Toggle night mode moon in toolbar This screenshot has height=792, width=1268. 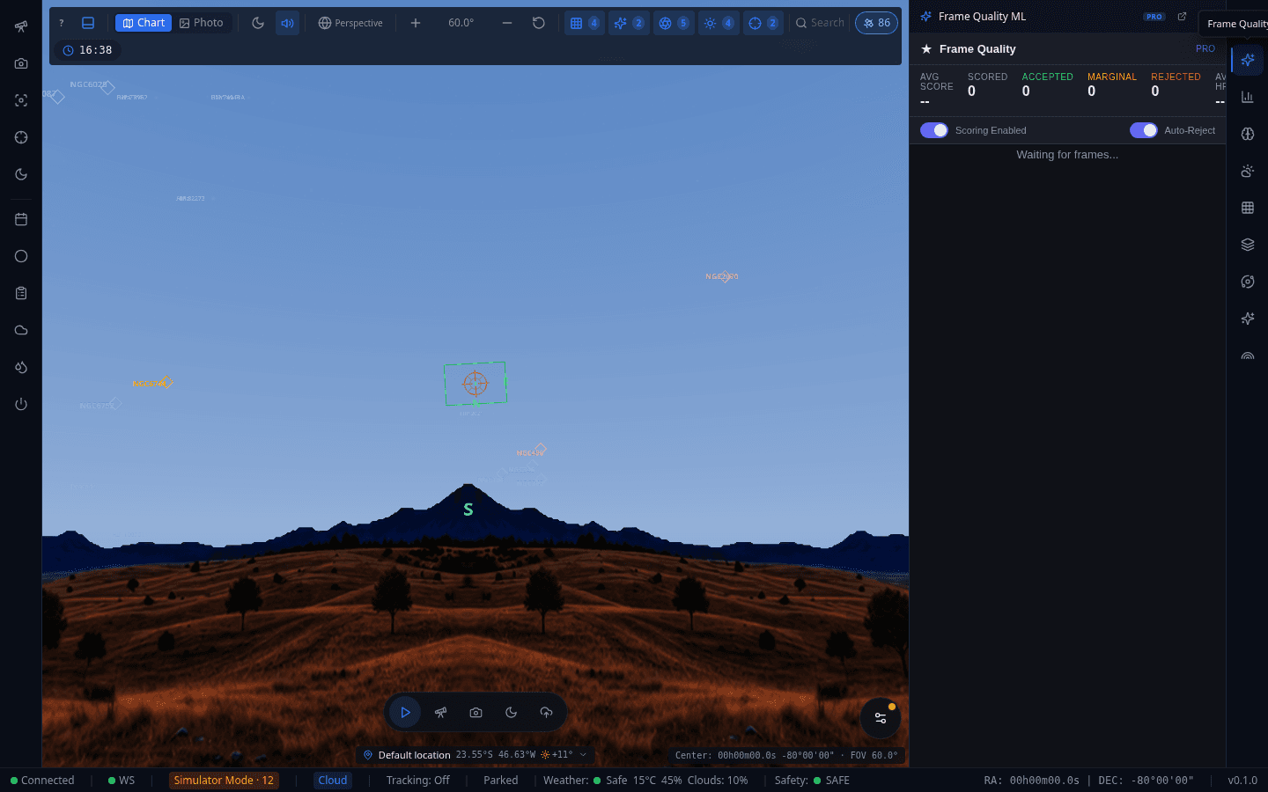click(258, 23)
